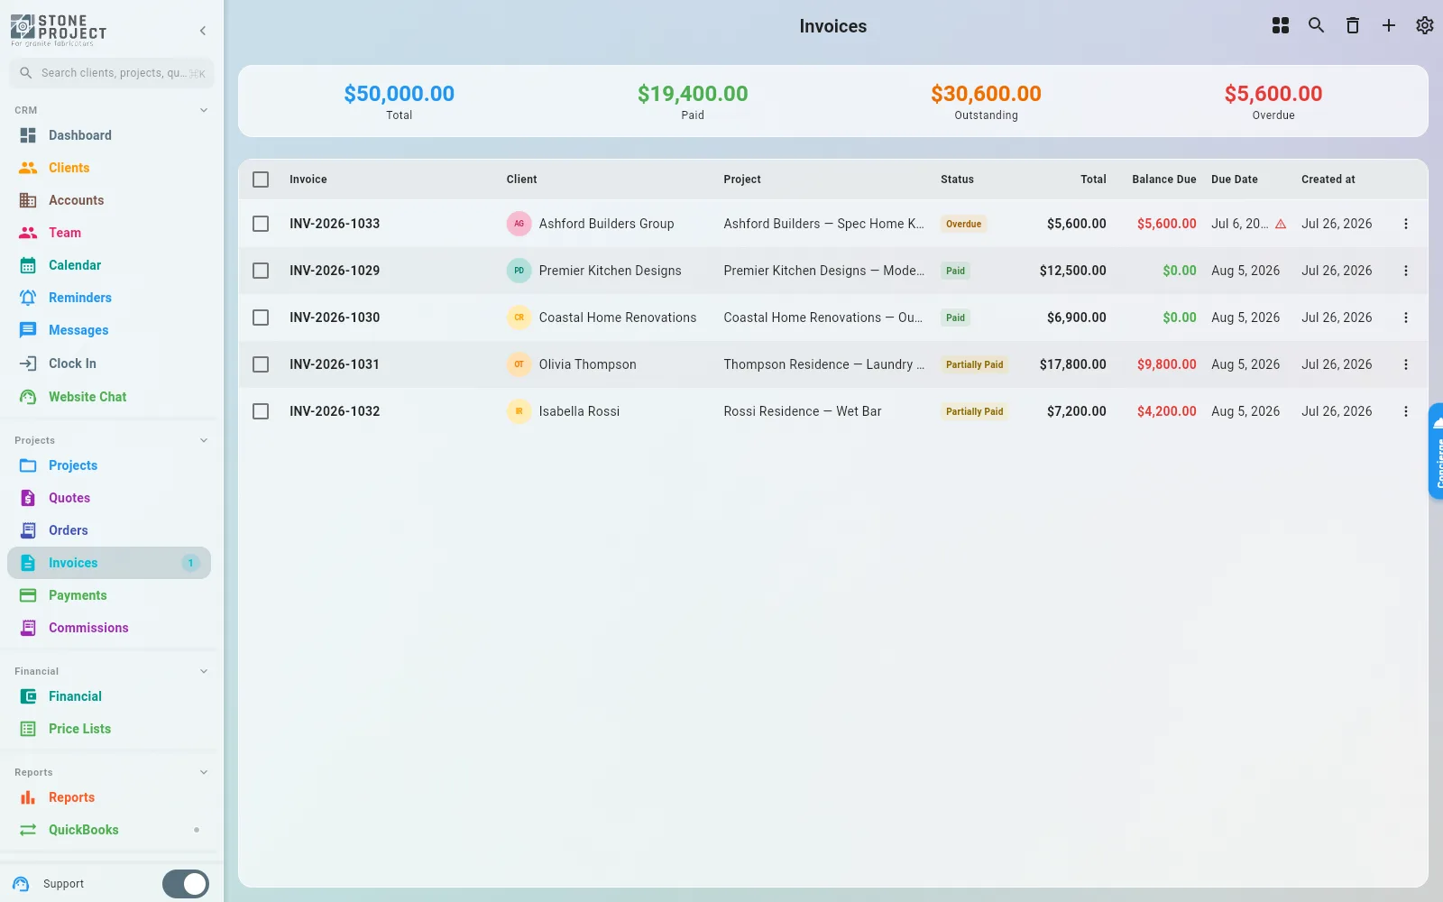Click Ashford Builders Group AG avatar
The width and height of the screenshot is (1443, 902).
[519, 224]
